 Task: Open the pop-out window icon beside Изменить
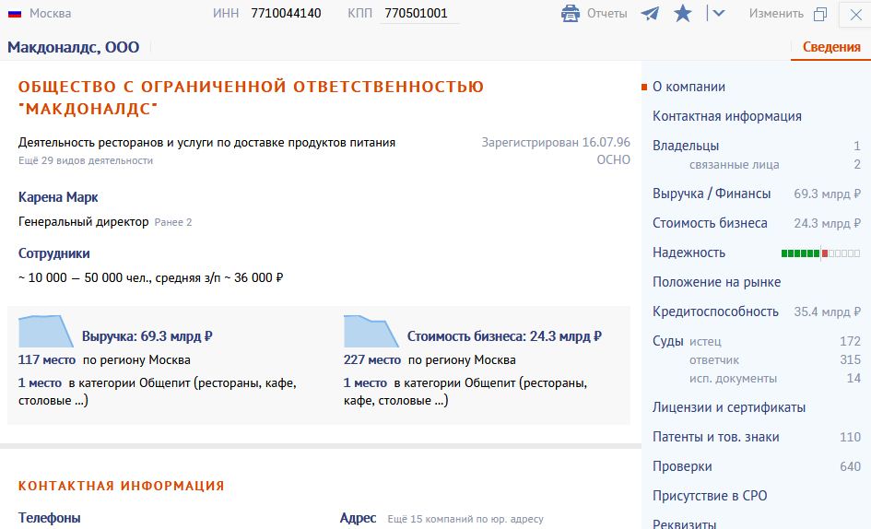point(820,14)
